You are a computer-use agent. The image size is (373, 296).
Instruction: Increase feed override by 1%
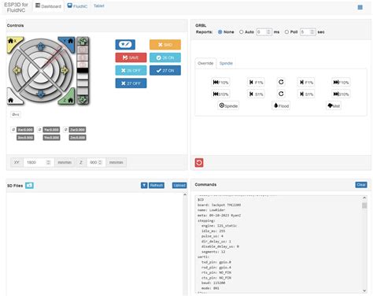[x=306, y=83]
